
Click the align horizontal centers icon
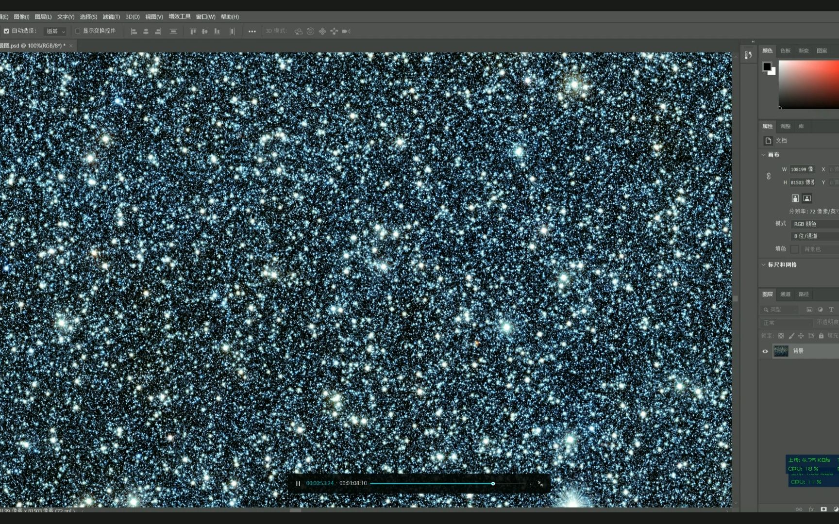point(146,31)
